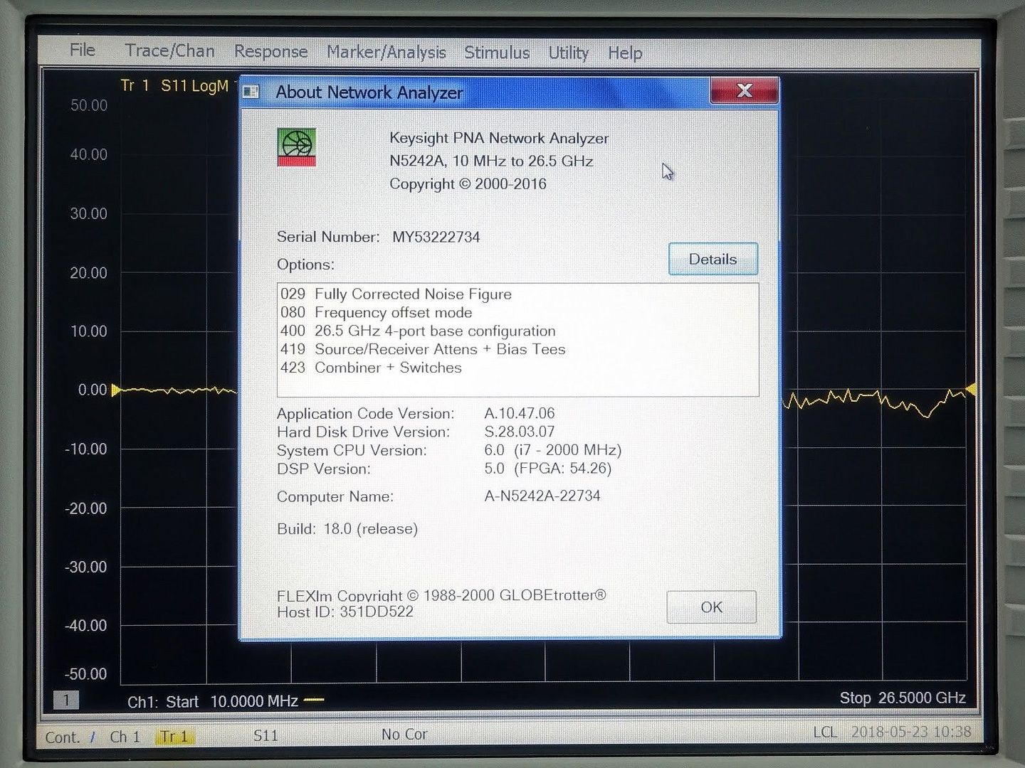Click the Build 18.0 (release) text

[x=347, y=529]
